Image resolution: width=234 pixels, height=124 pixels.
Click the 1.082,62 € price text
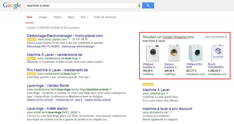pos(214,71)
